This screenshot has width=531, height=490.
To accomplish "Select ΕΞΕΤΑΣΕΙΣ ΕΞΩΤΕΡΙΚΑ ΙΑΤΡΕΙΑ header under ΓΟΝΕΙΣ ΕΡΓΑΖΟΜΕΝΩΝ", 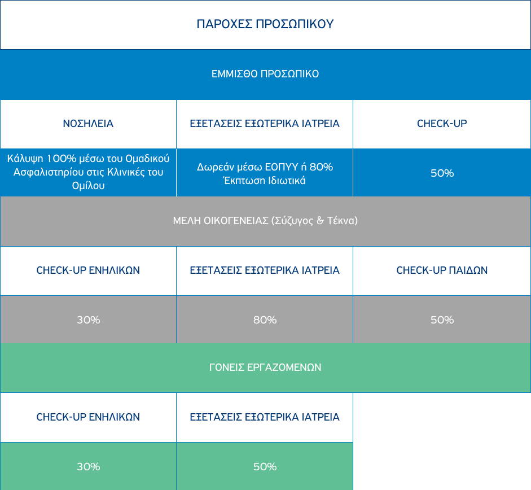I will 265,417.
